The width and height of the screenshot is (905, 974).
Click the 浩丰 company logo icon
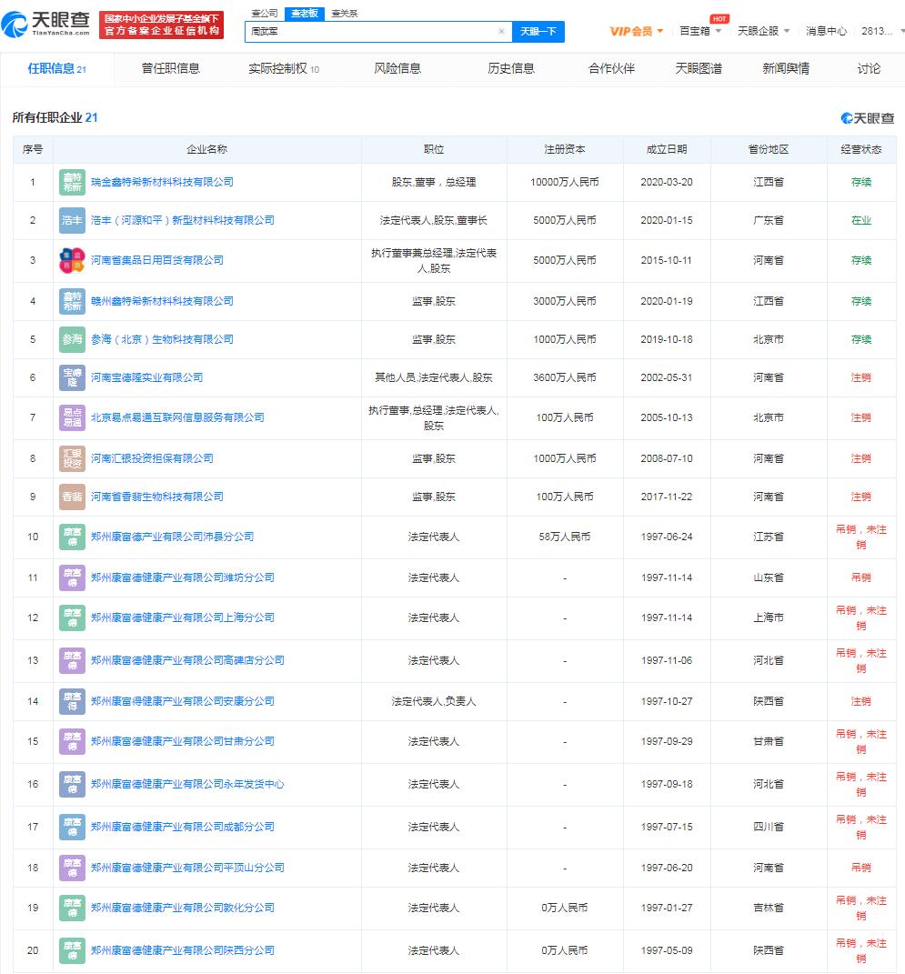(x=72, y=220)
